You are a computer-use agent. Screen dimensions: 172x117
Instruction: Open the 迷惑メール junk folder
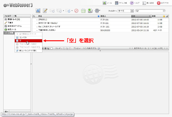[x=17, y=30]
